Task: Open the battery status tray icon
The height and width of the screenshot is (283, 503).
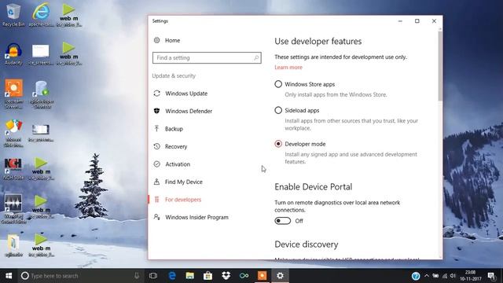Action: coord(435,276)
